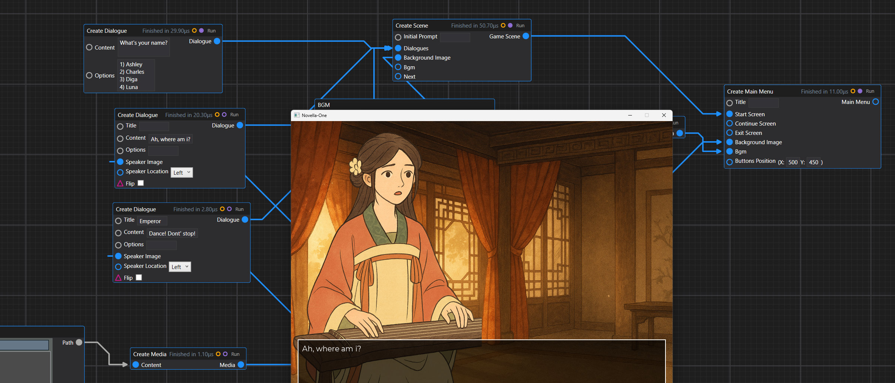Edit the 'Dance! Dont' stop!' content field

[172, 233]
